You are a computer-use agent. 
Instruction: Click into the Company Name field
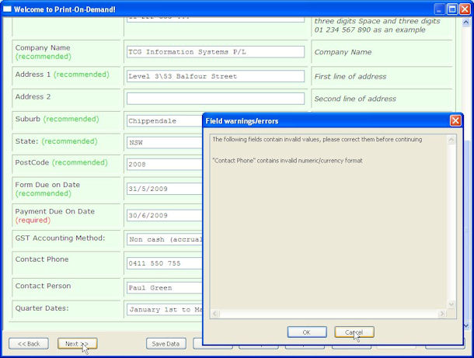(x=215, y=52)
